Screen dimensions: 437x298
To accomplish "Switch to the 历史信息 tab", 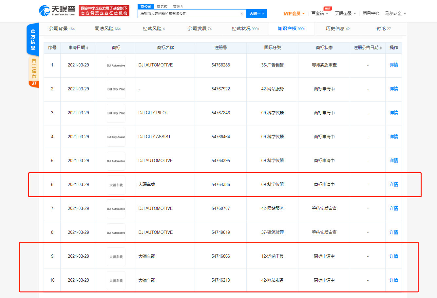I will pos(337,29).
